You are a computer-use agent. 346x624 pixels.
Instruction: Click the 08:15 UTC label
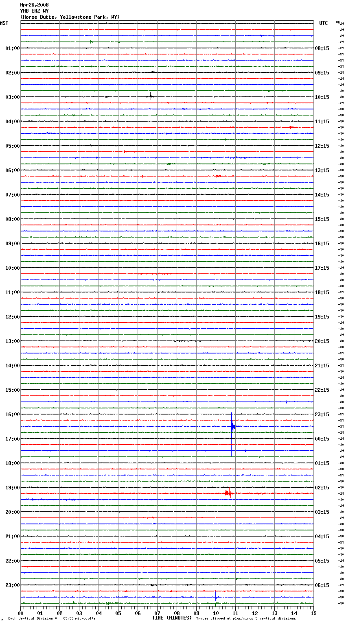point(322,48)
